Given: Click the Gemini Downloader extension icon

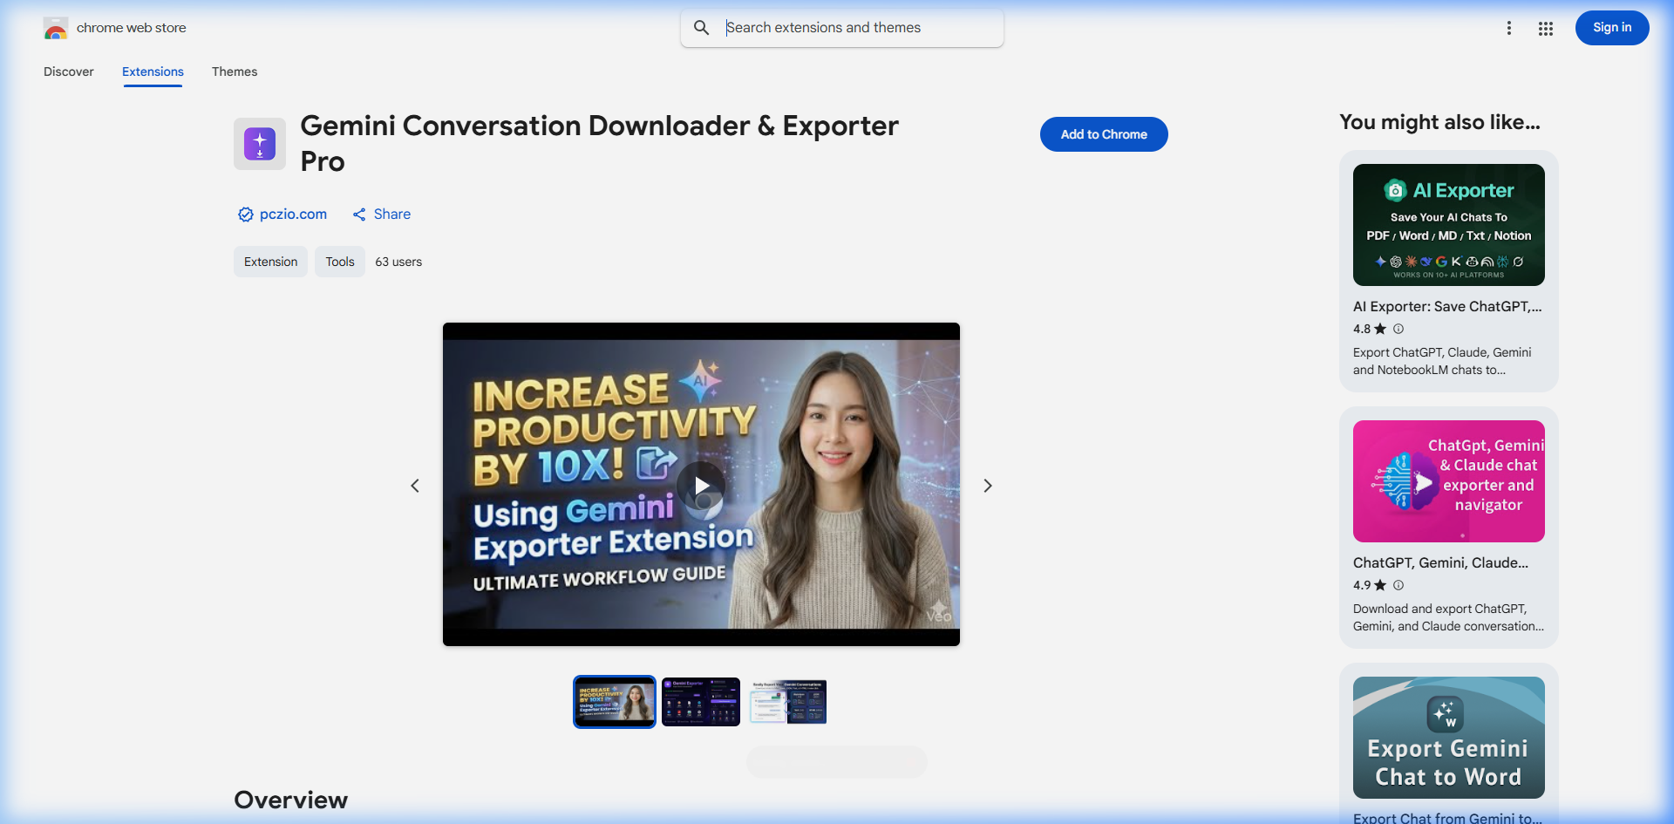Looking at the screenshot, I should click(260, 144).
